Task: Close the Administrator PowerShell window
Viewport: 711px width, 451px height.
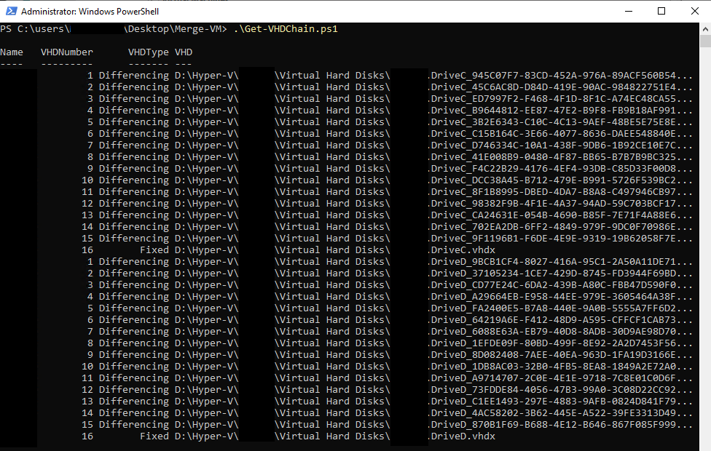Action: [x=695, y=12]
